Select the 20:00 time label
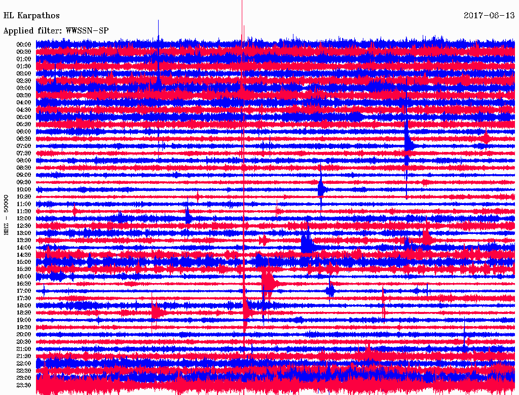Screen dimensions: 519x395 coord(24,335)
